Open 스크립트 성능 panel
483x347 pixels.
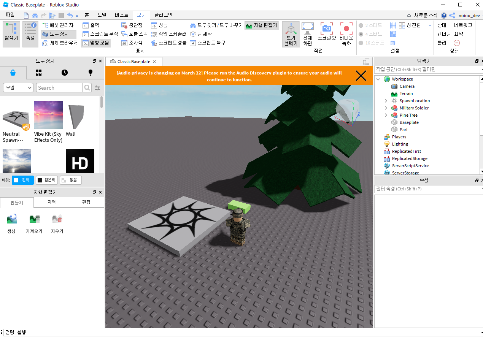(x=169, y=43)
